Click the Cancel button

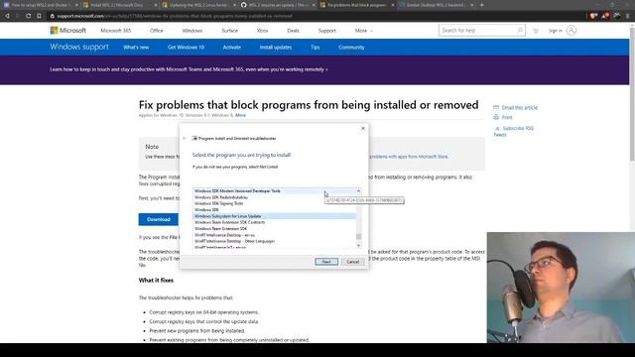353,262
